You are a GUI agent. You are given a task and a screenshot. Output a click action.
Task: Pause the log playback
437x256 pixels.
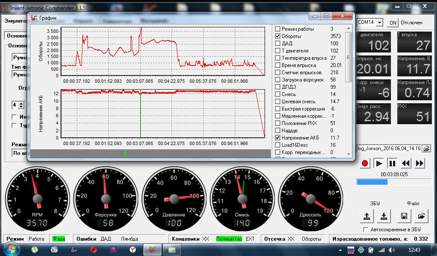click(392, 163)
